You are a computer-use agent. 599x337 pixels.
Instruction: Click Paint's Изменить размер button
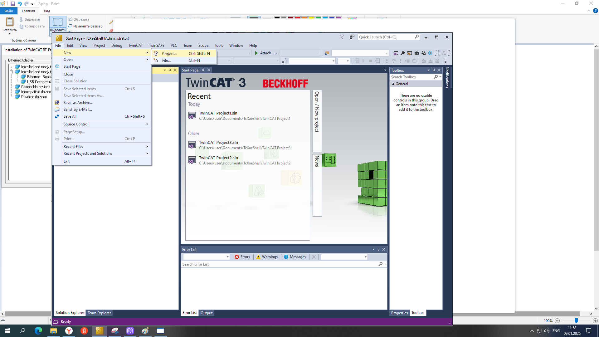pos(85,26)
